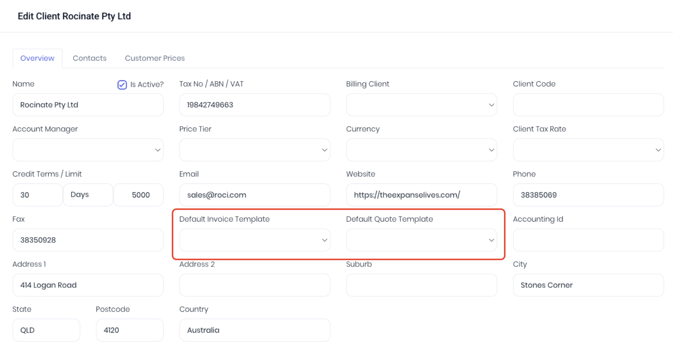Switch to the Contacts tab
Viewport: 673px width, 349px height.
click(x=90, y=58)
